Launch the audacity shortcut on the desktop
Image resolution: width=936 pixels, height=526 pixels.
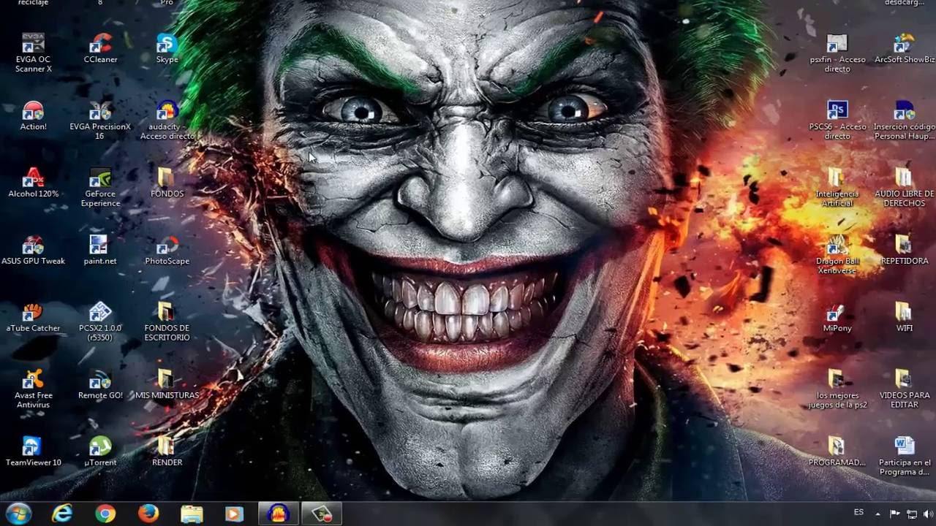167,120
